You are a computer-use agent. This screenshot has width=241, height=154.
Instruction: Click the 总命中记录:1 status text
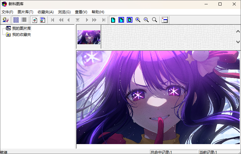point(161,152)
